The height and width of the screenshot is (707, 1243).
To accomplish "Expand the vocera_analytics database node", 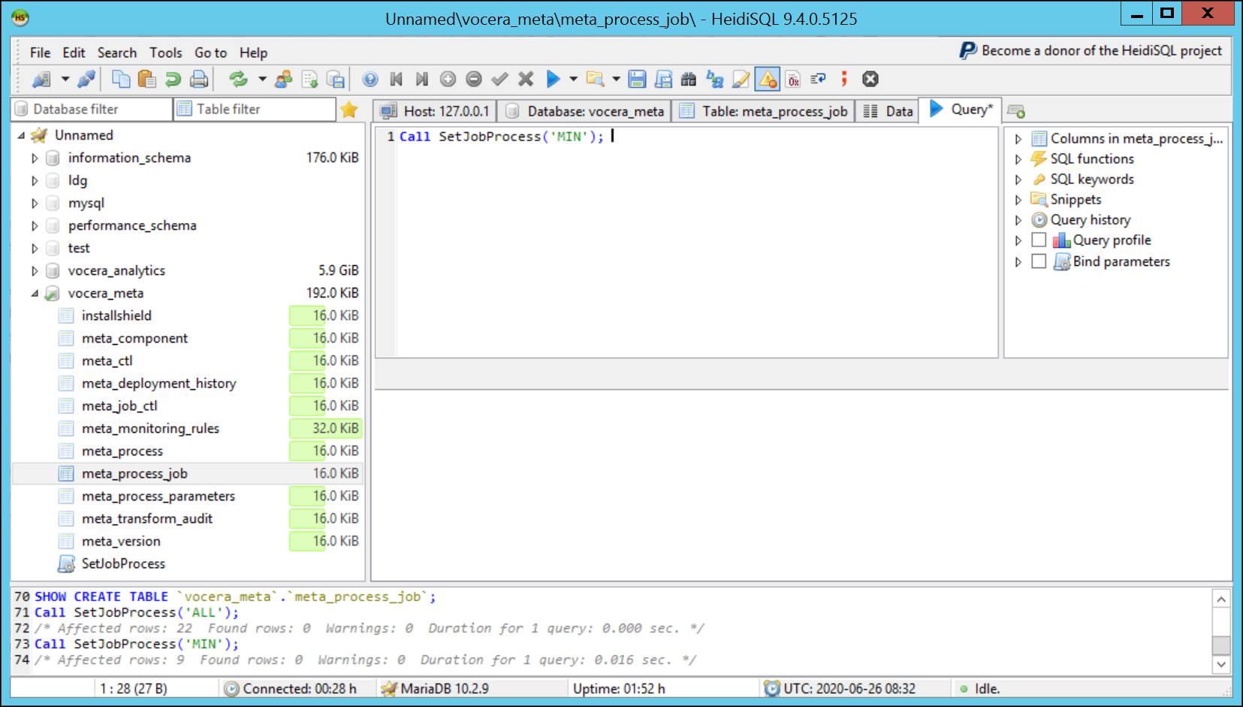I will 35,270.
